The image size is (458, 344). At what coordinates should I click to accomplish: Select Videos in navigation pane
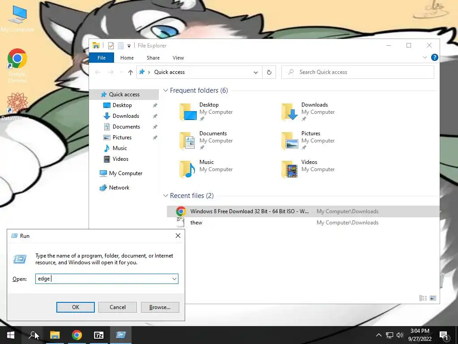point(120,159)
